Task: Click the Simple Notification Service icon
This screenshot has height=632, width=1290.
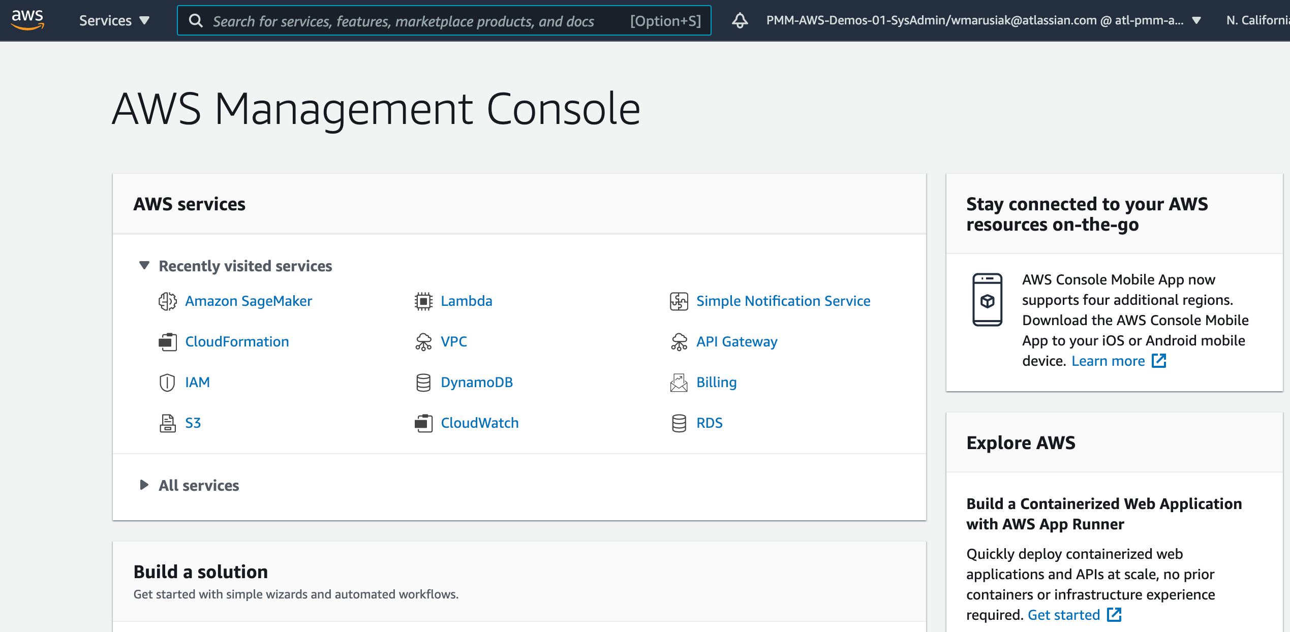Action: click(x=679, y=300)
